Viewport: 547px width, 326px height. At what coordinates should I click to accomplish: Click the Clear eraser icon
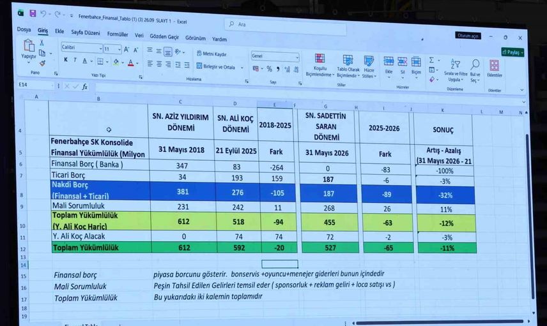pos(432,79)
